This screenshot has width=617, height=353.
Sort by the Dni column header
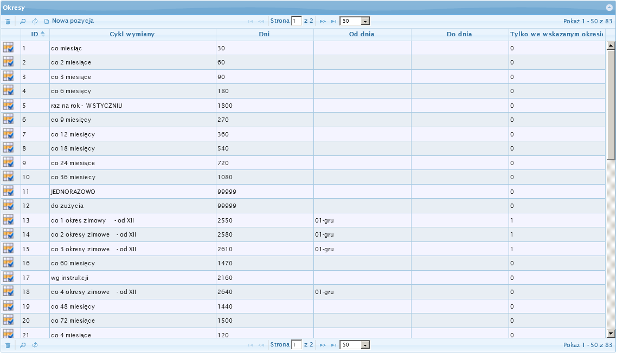[265, 34]
